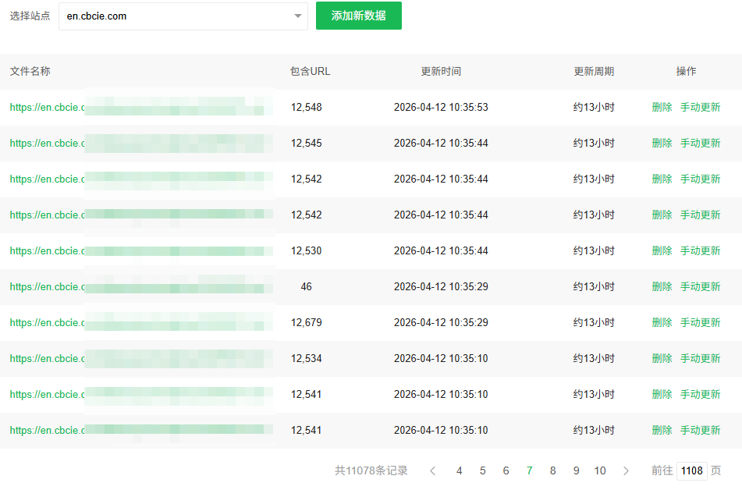Image resolution: width=742 pixels, height=497 pixels.
Task: Delete the row with 12,534 URLs
Action: (x=662, y=359)
